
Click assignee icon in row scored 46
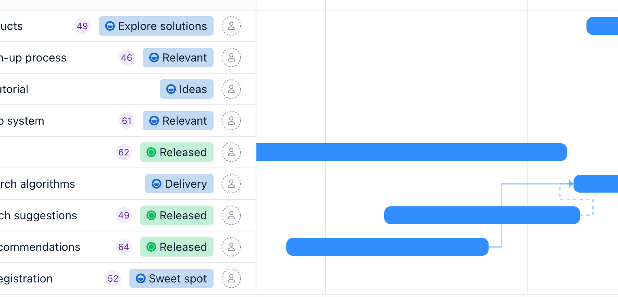click(x=231, y=57)
